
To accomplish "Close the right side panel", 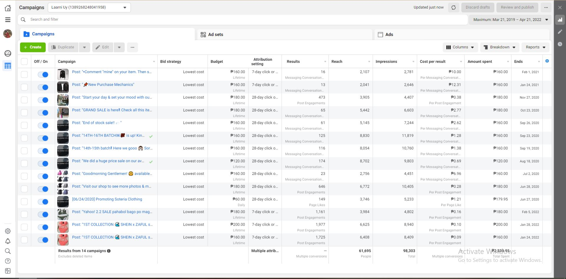I will tap(560, 8).
